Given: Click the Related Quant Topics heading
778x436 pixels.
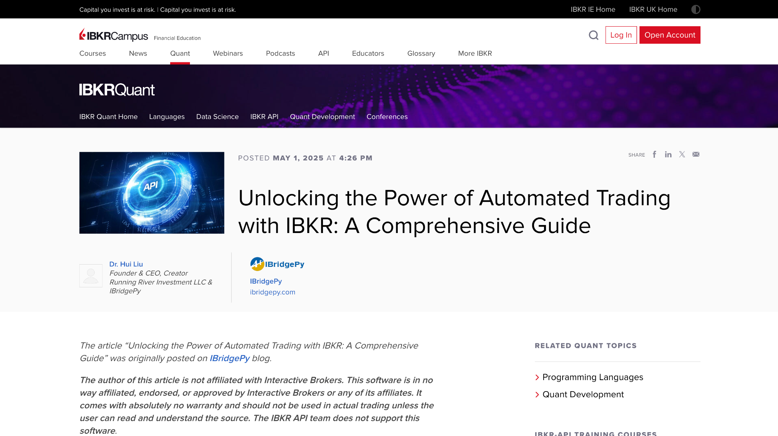Looking at the screenshot, I should tap(586, 346).
